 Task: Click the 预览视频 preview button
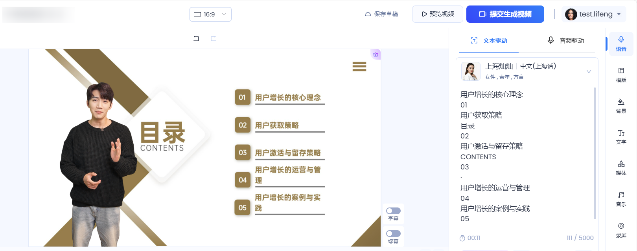point(437,15)
